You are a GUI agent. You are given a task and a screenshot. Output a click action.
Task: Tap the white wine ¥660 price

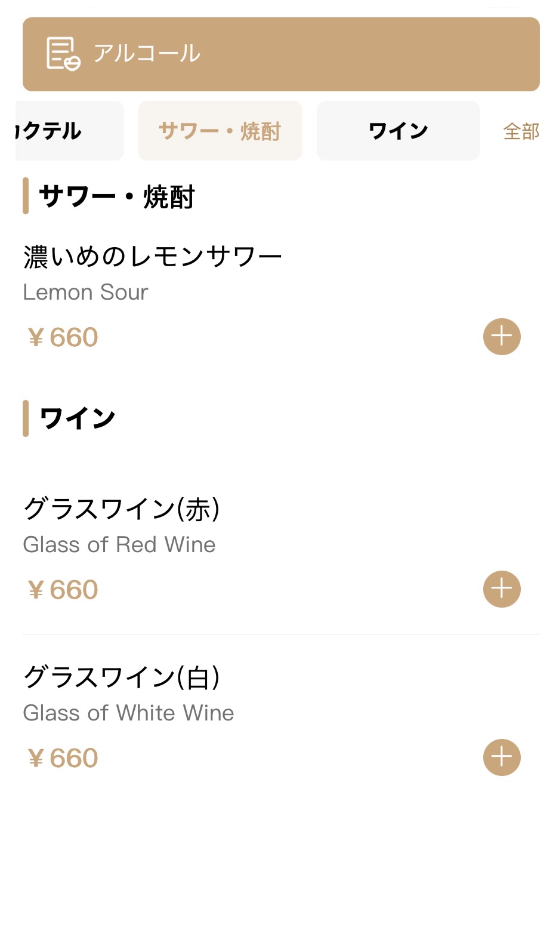tap(63, 758)
